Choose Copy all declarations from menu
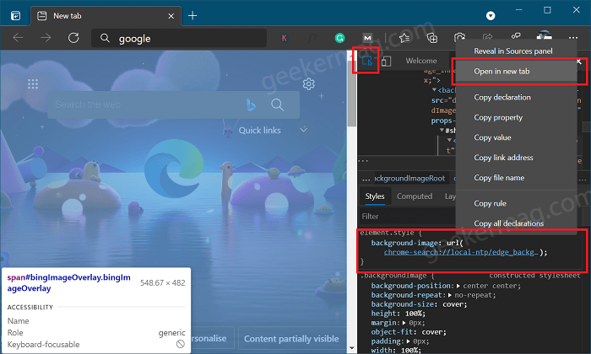The height and width of the screenshot is (354, 591). tap(508, 223)
